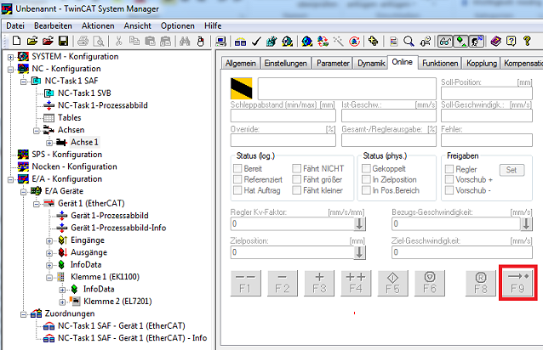The height and width of the screenshot is (350, 543).
Task: Click the F1 fast backward jog button
Action: click(245, 283)
